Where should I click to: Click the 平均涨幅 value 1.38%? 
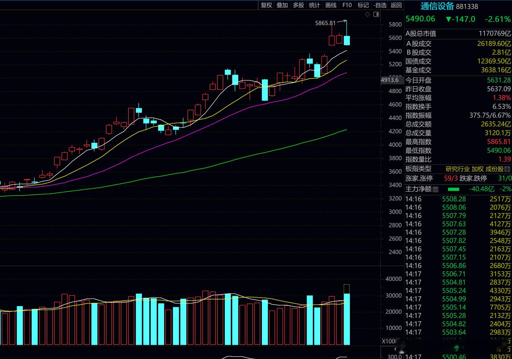502,98
